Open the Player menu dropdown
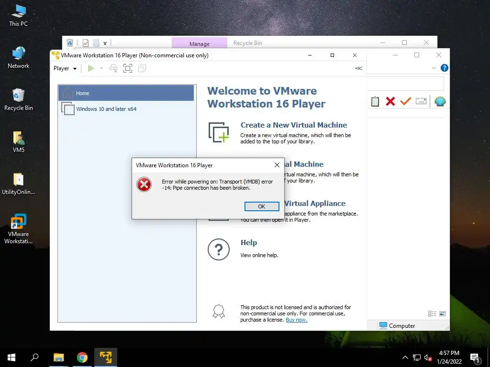The image size is (490, 367). (x=65, y=68)
